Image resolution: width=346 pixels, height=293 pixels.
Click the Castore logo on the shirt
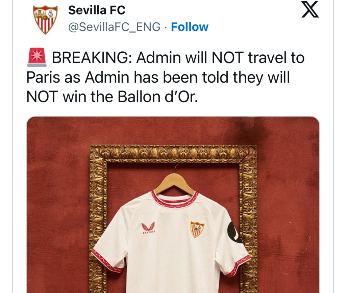tap(148, 228)
